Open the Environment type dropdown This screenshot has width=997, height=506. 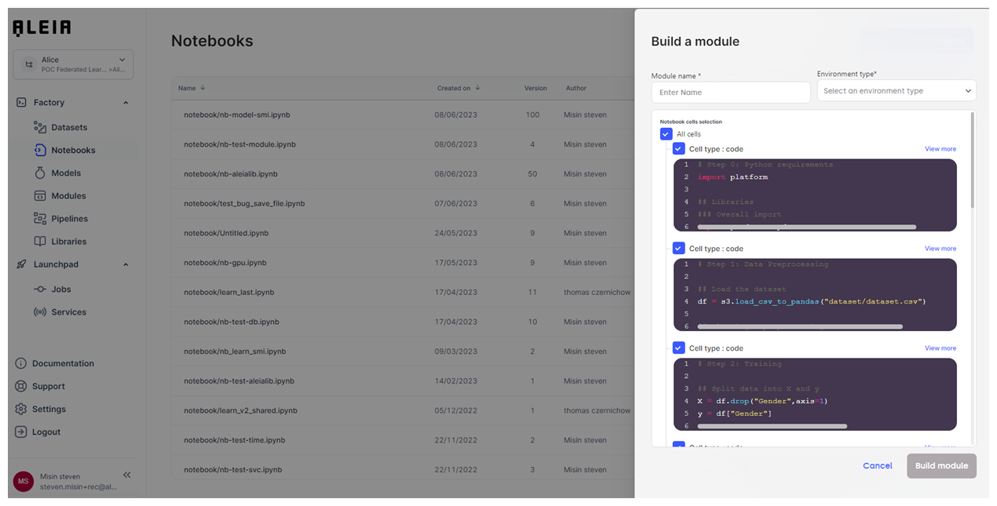tap(897, 90)
